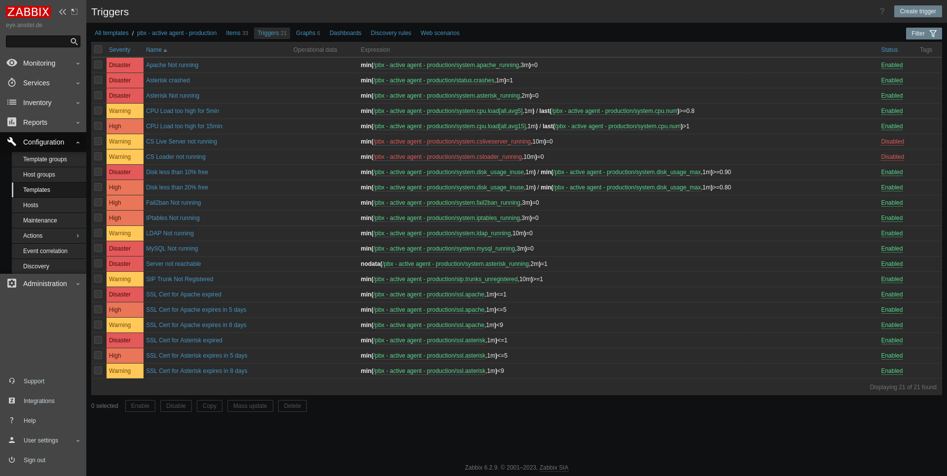This screenshot has width=947, height=476.
Task: Switch to the Graphs tab
Action: coord(305,33)
